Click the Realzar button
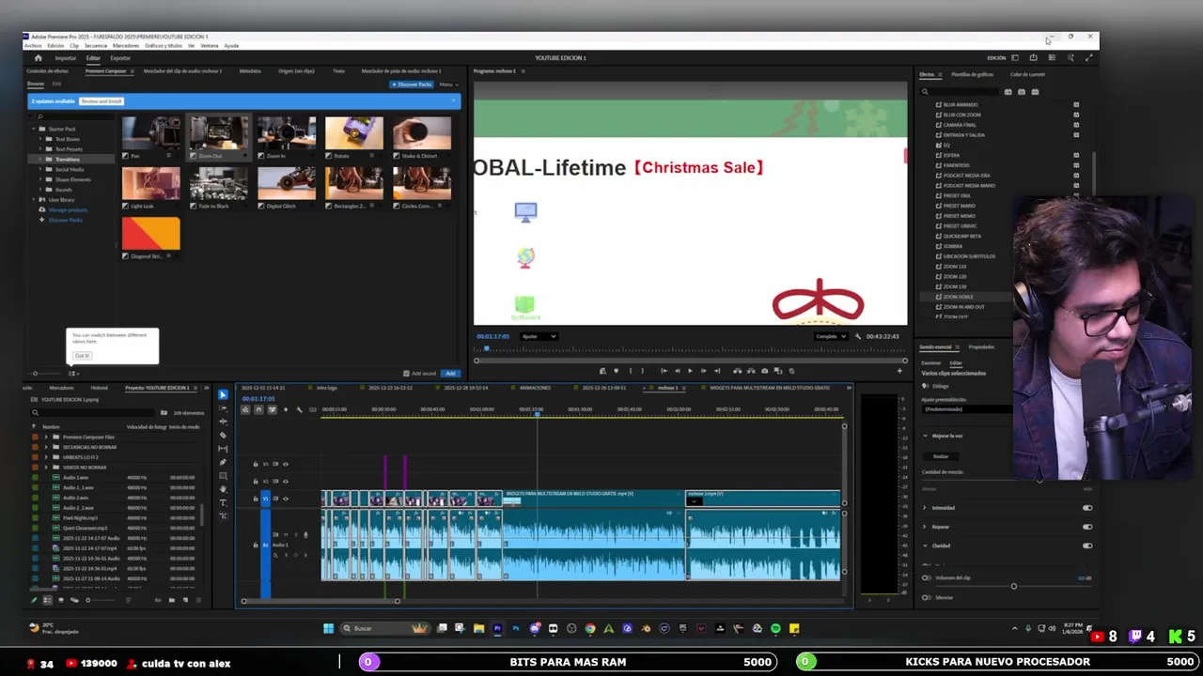Screen dimensions: 1203x676 coord(941,456)
